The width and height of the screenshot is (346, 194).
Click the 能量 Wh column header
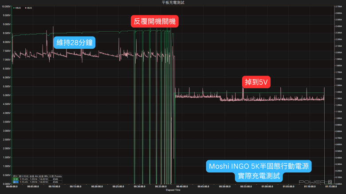tap(43, 176)
